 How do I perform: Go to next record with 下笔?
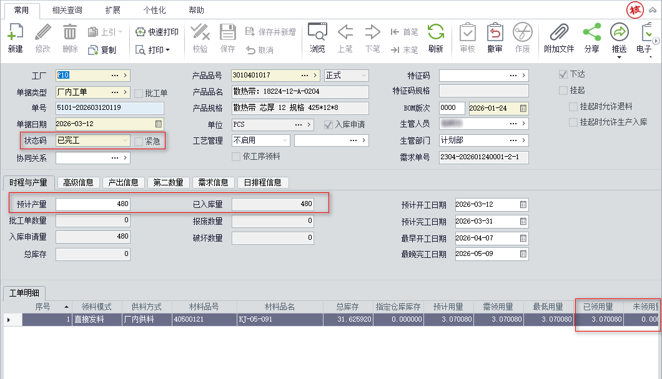[x=372, y=38]
